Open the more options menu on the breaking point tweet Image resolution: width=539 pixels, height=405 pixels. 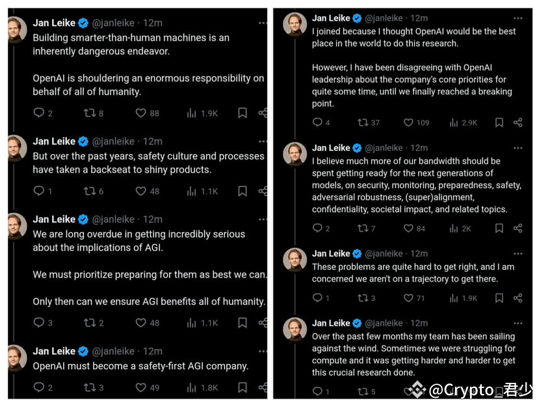click(x=518, y=18)
